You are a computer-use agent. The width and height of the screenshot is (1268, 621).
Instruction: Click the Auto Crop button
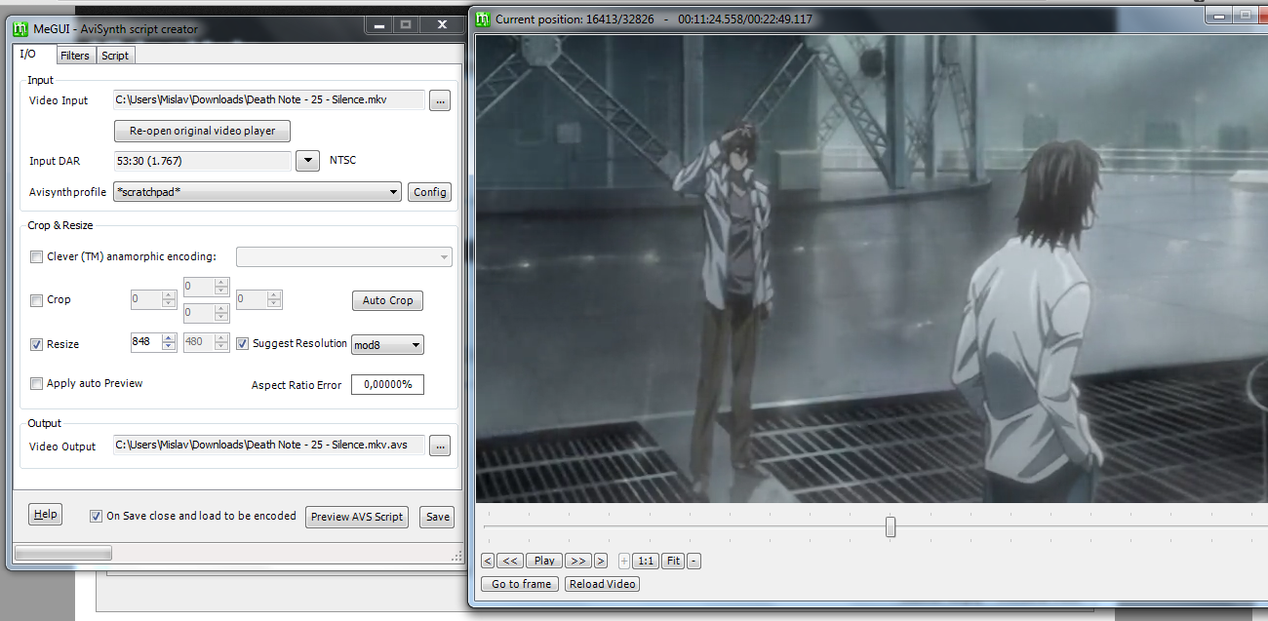[x=387, y=300]
